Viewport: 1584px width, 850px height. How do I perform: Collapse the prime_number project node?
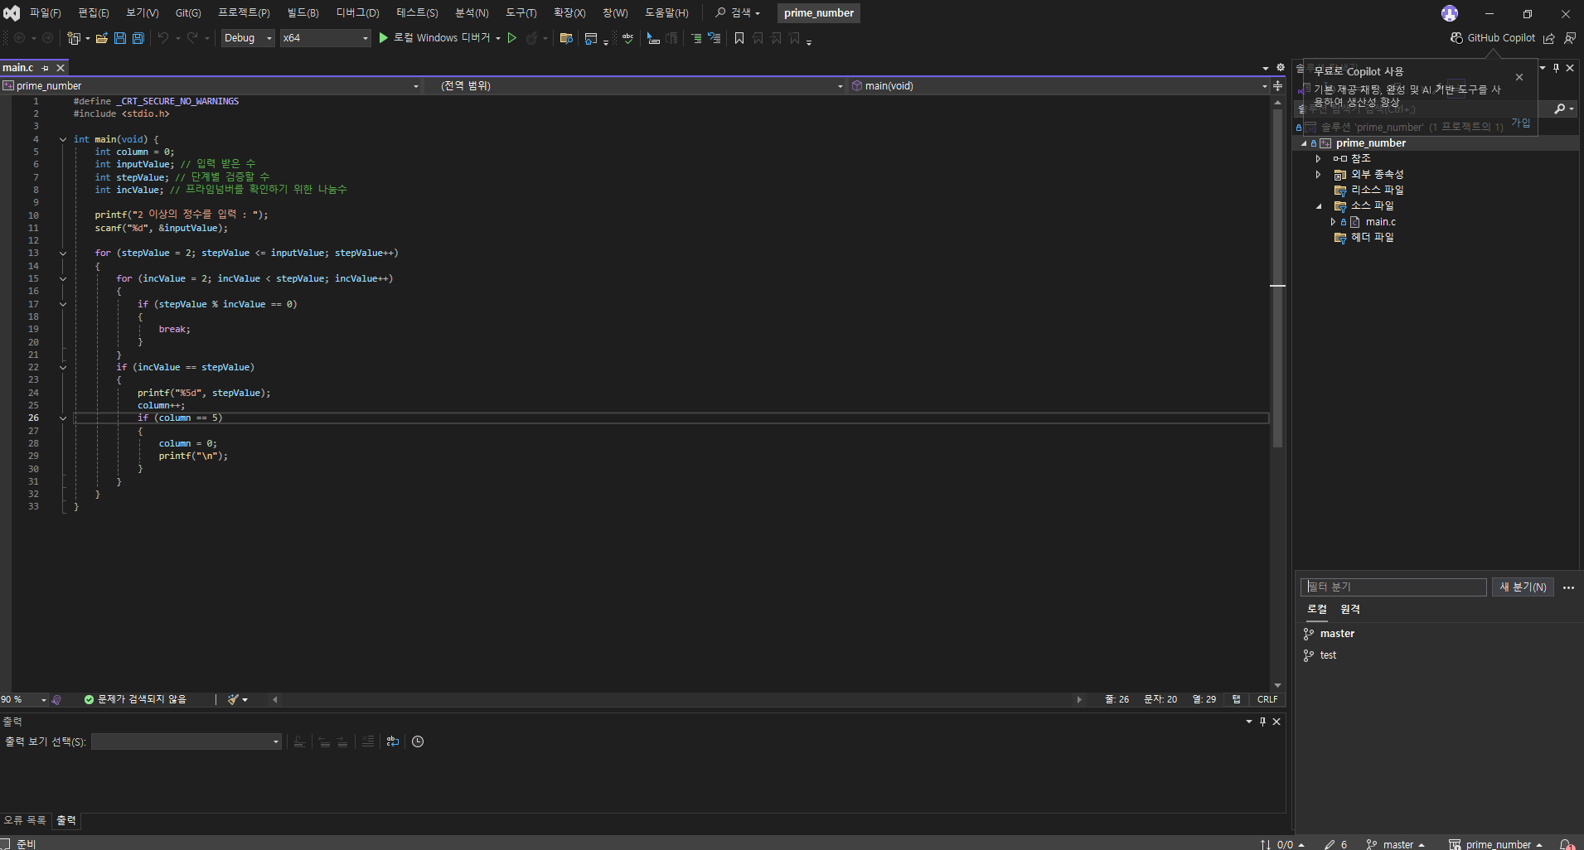point(1304,143)
